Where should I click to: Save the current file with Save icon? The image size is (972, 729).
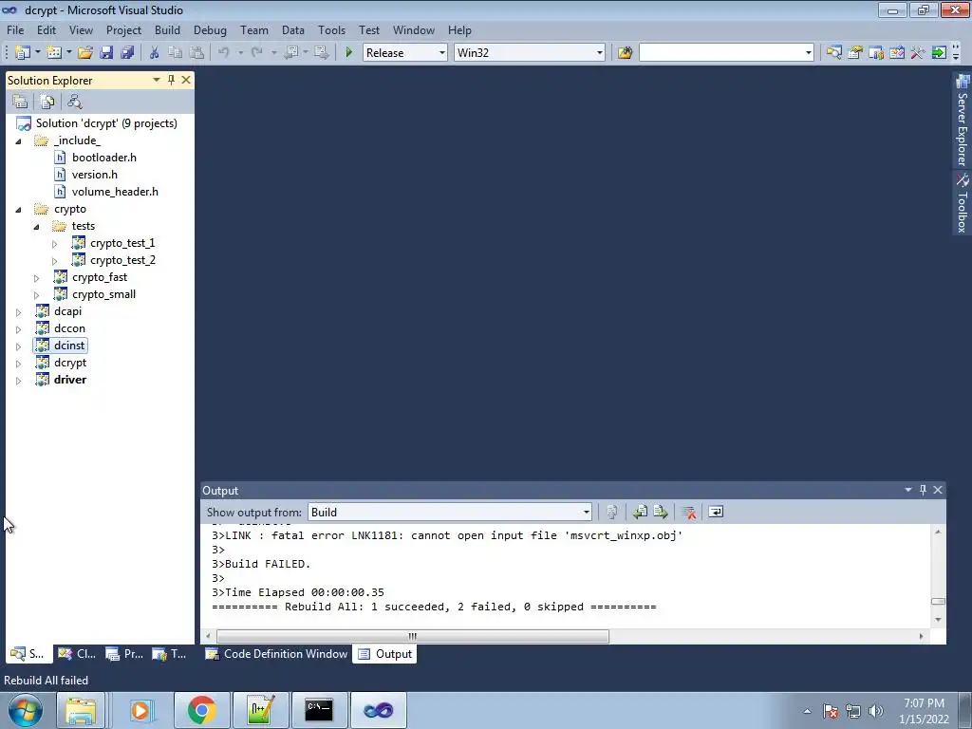pos(106,53)
